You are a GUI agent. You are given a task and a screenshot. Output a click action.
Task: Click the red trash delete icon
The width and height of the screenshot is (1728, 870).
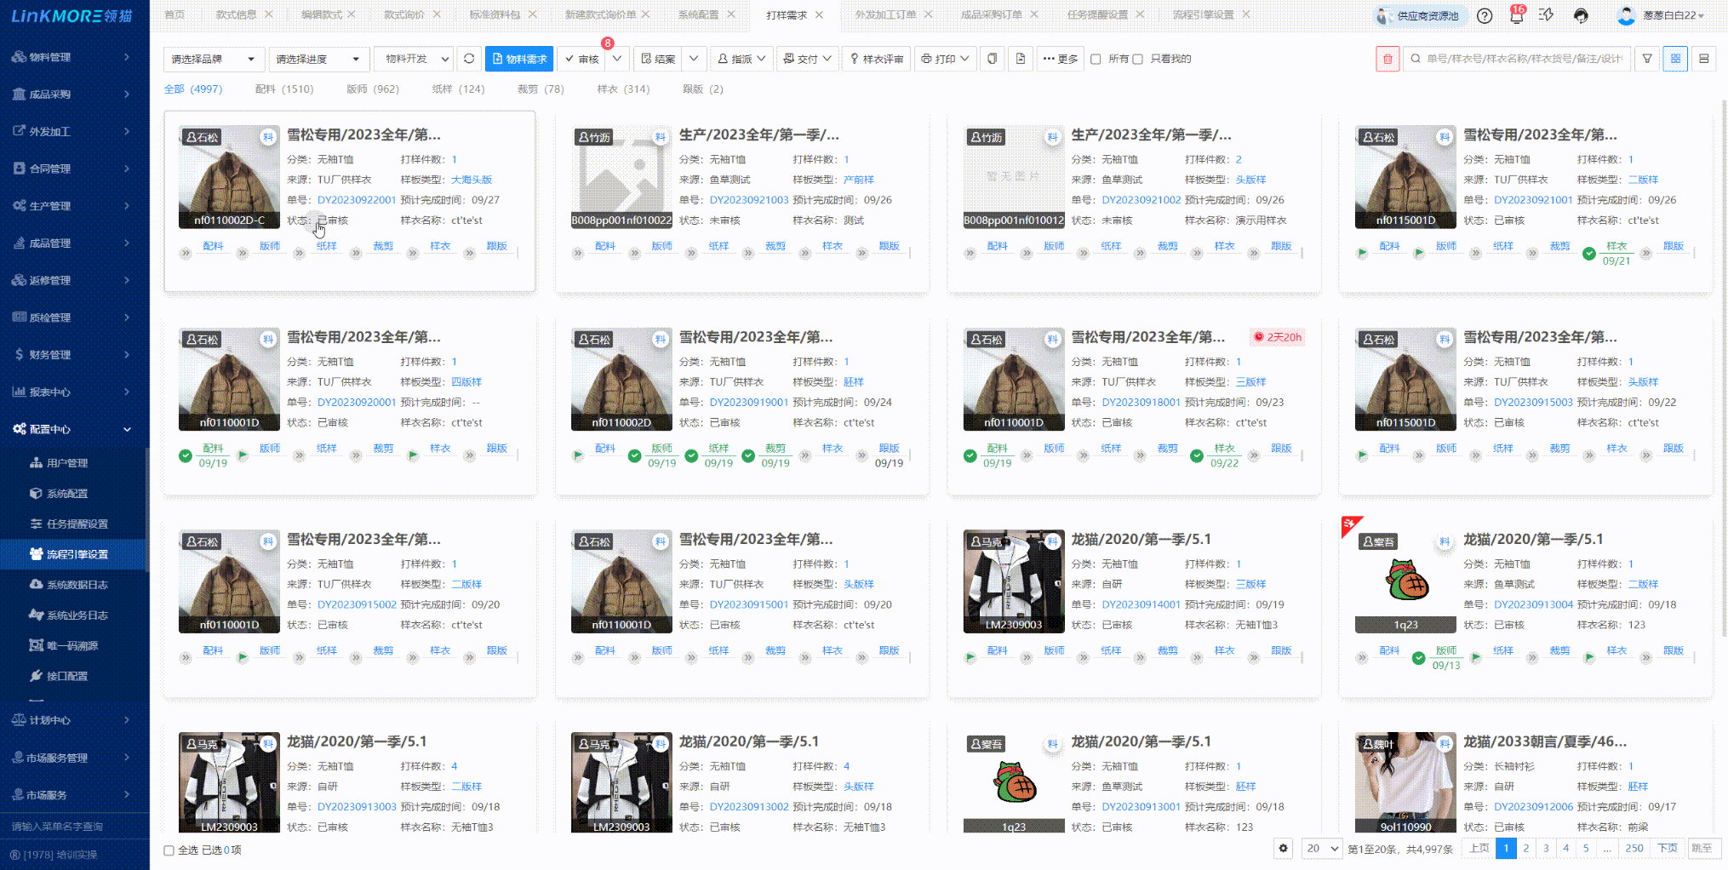pos(1387,59)
